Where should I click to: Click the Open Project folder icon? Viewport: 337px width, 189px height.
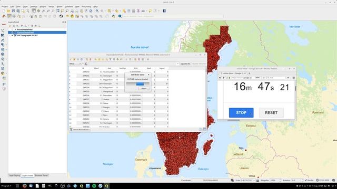(x=8, y=11)
